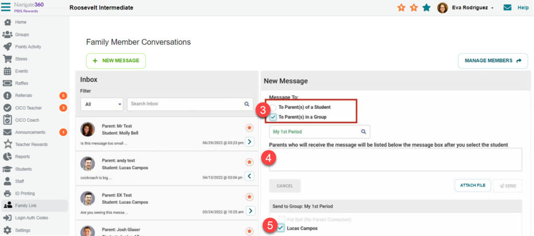Image resolution: width=534 pixels, height=236 pixels.
Task: Click the My 1st Period group field
Action: click(320, 132)
